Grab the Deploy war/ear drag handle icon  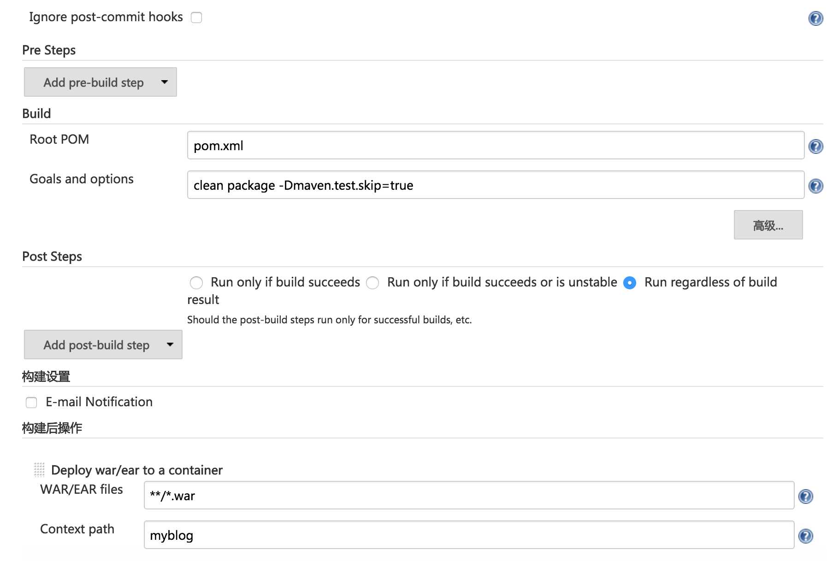[x=39, y=470]
